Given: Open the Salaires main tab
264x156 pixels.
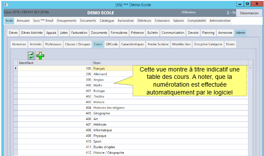Looking at the screenshot, I should click(x=179, y=20).
